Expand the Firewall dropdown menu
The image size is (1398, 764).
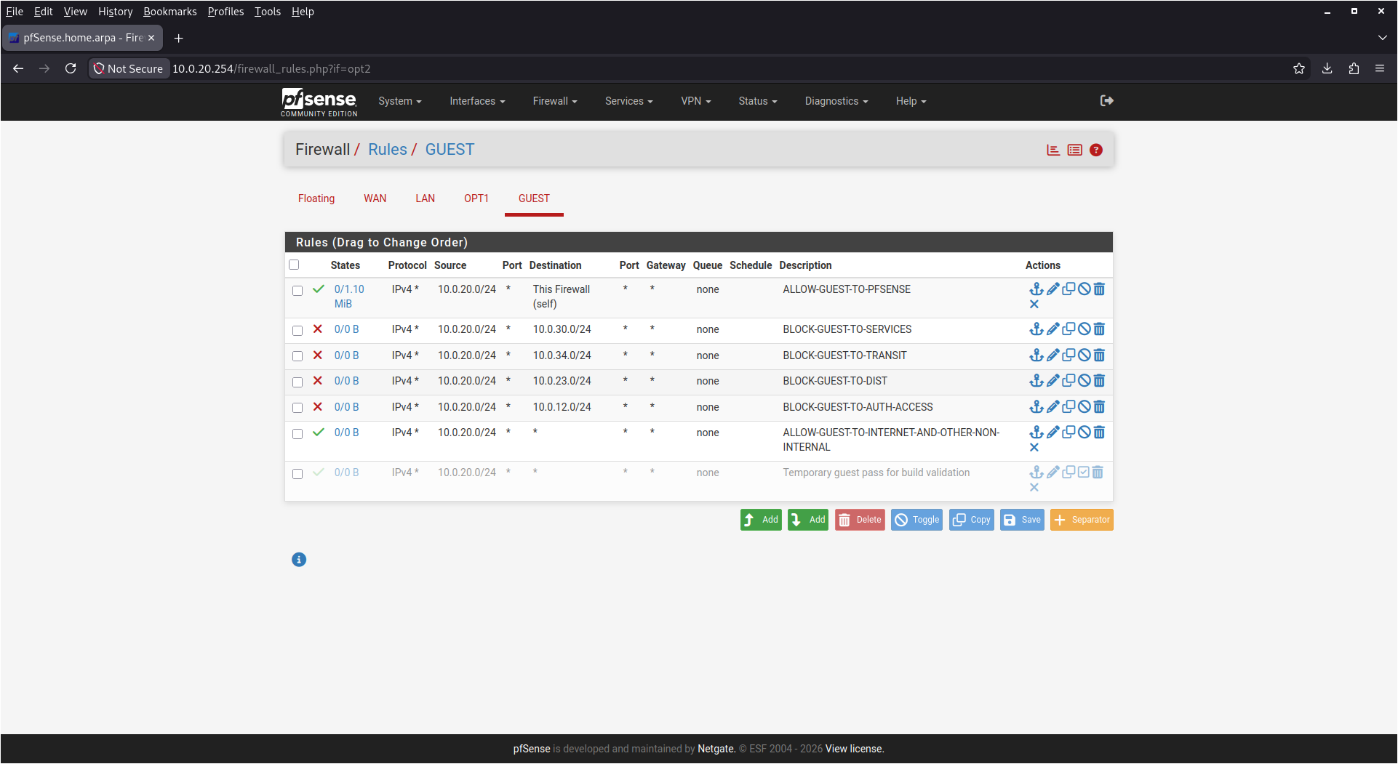(x=554, y=101)
